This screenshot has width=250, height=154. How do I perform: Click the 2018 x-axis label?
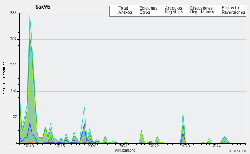(30, 146)
